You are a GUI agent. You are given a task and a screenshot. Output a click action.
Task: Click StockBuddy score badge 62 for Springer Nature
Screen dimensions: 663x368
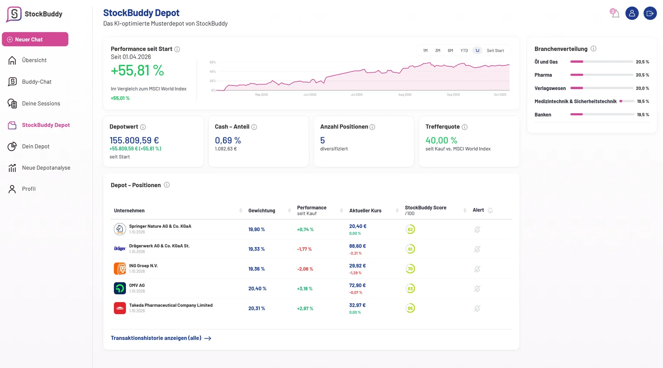pyautogui.click(x=410, y=229)
